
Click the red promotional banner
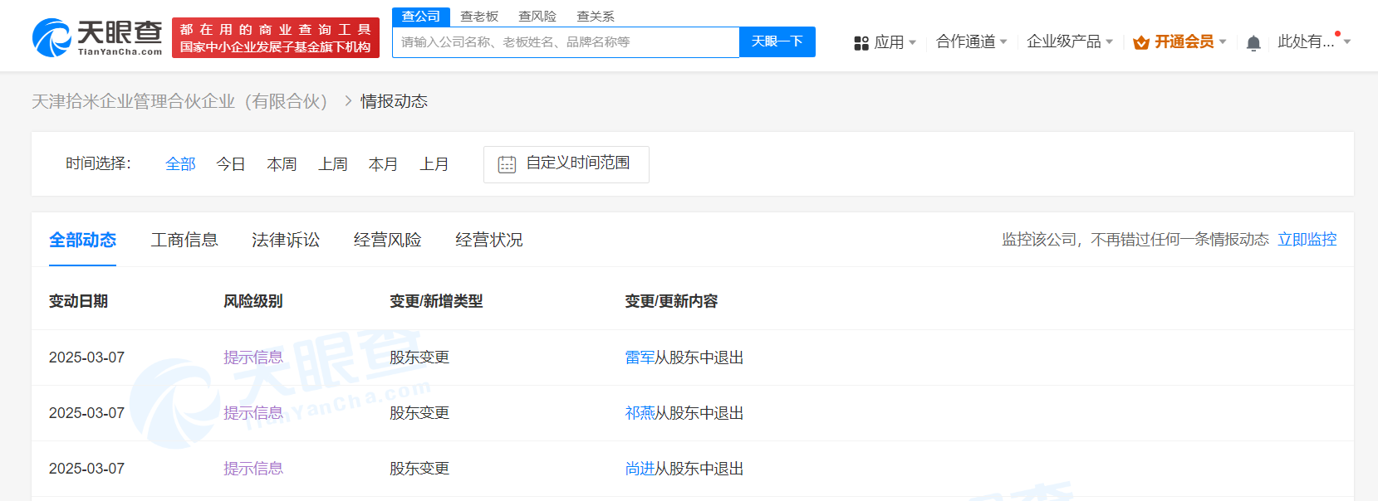tap(275, 38)
